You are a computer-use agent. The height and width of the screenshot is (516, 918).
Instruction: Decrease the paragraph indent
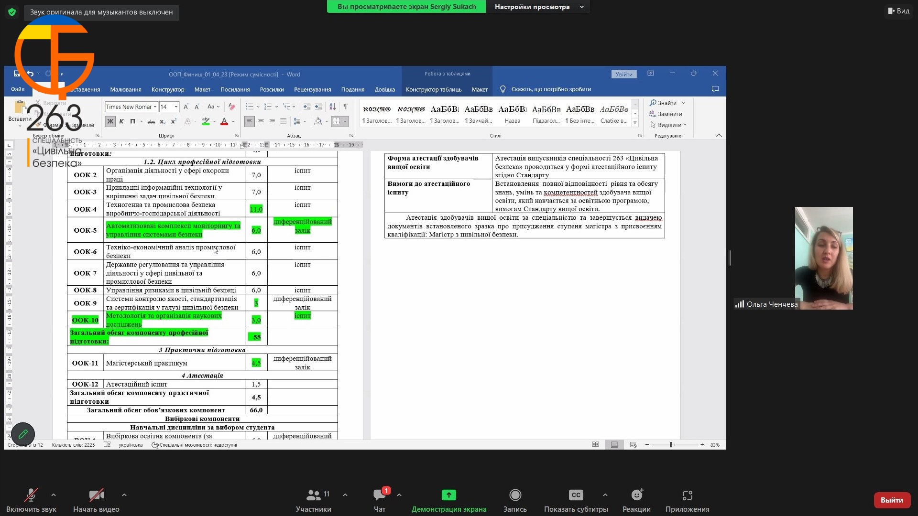coord(307,107)
